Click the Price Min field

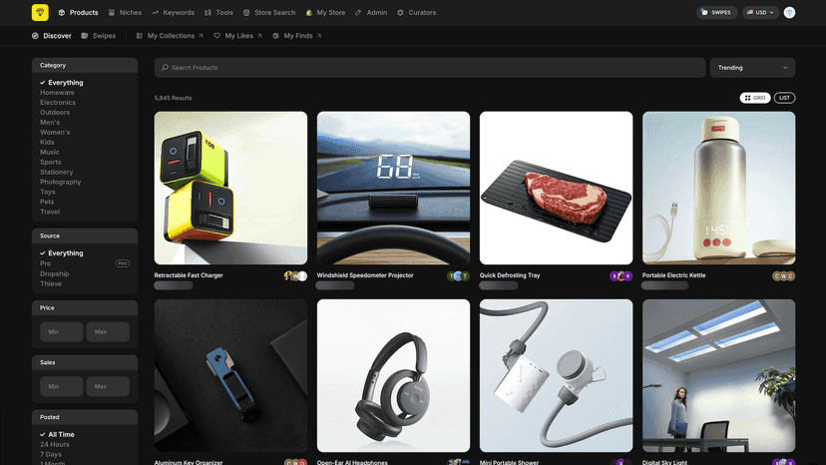[61, 331]
